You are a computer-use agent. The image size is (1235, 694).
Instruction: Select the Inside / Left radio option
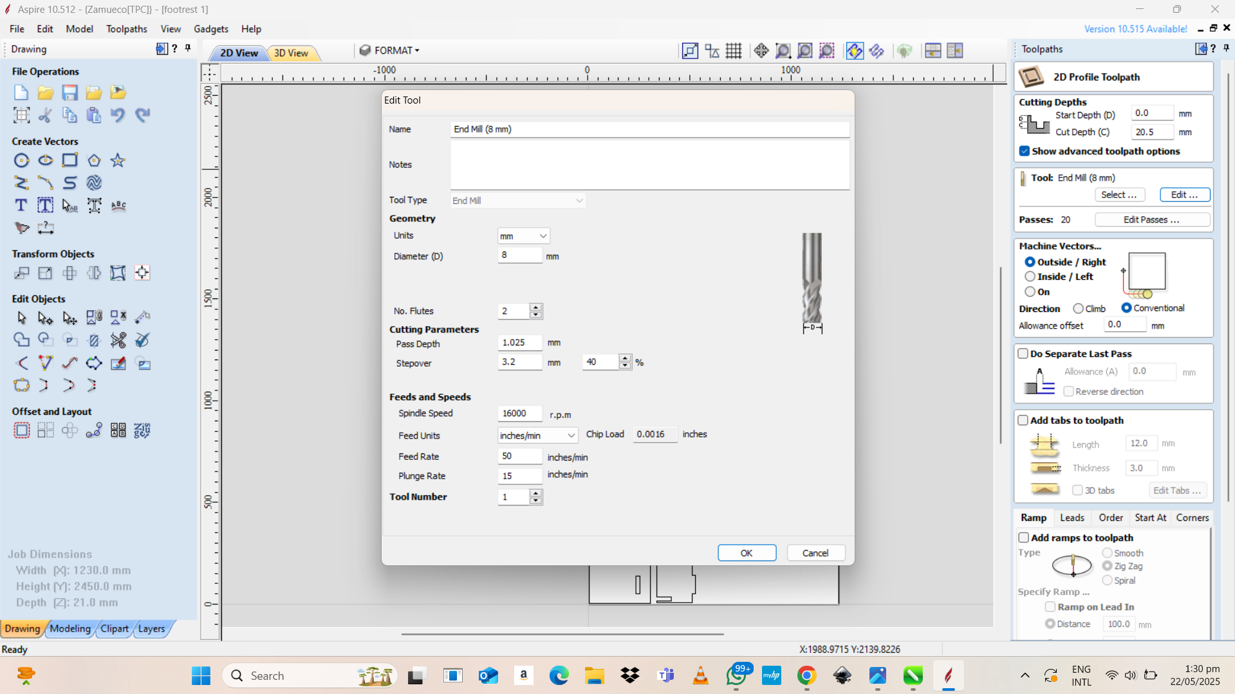click(1030, 277)
